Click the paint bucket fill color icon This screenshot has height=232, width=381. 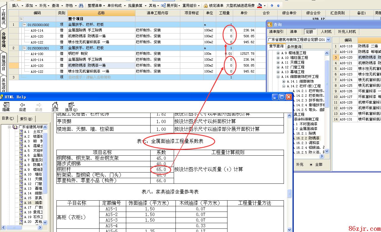pos(260,6)
